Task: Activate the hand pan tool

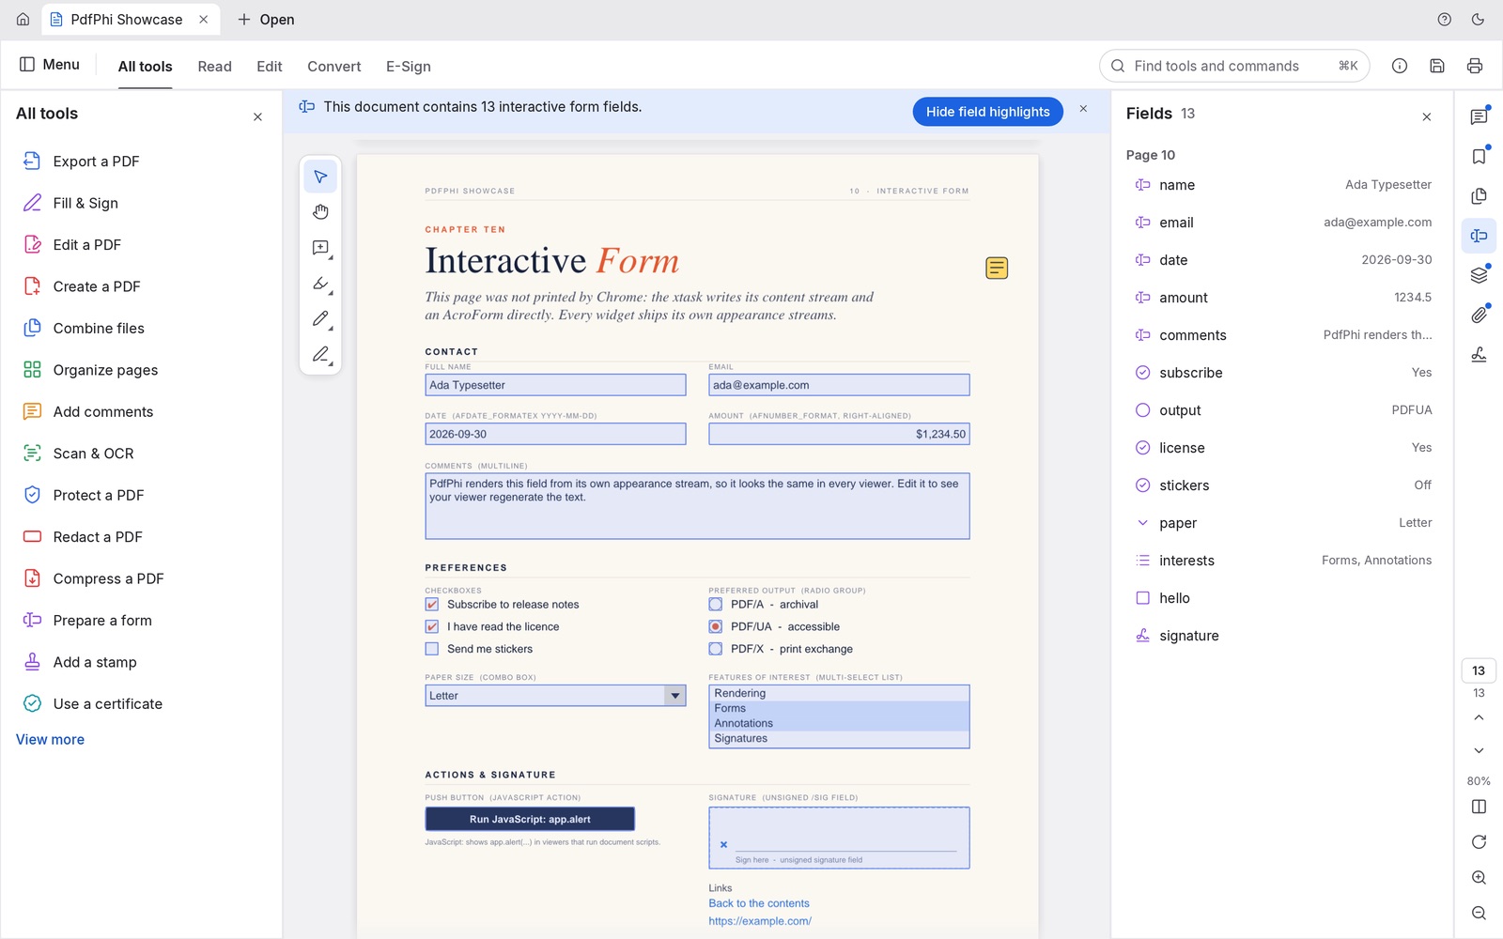Action: pos(320,212)
